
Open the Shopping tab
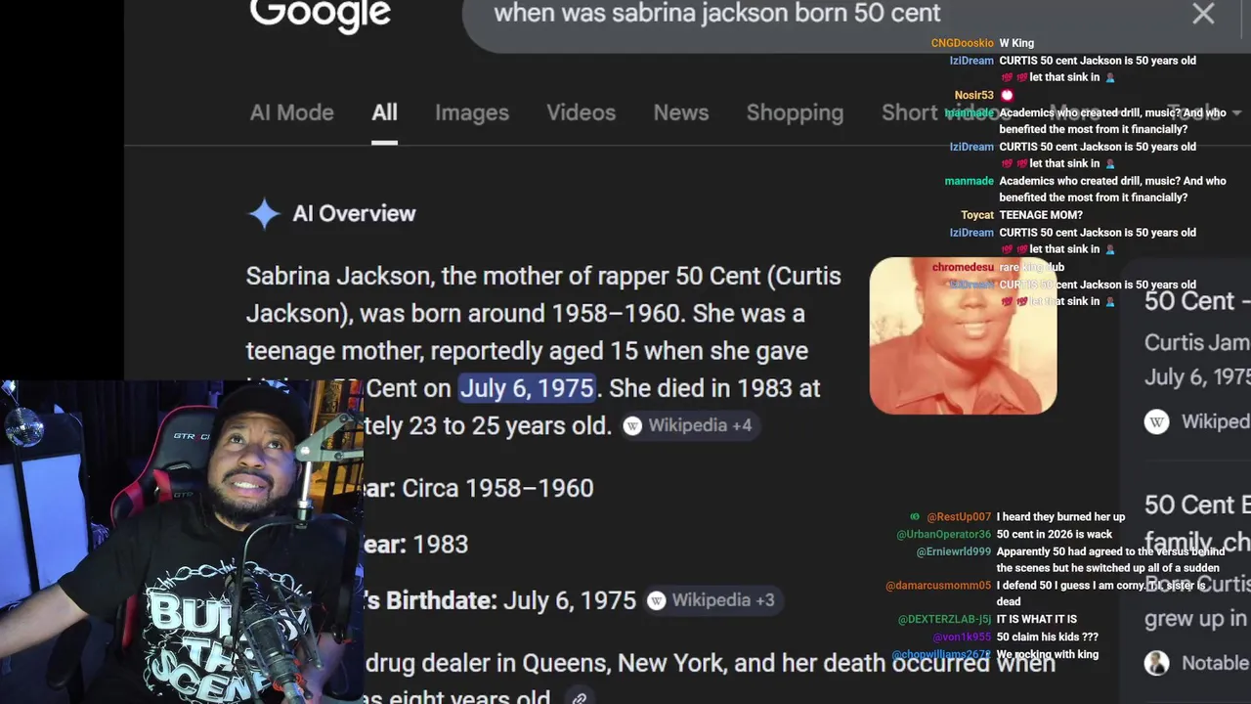click(x=795, y=112)
